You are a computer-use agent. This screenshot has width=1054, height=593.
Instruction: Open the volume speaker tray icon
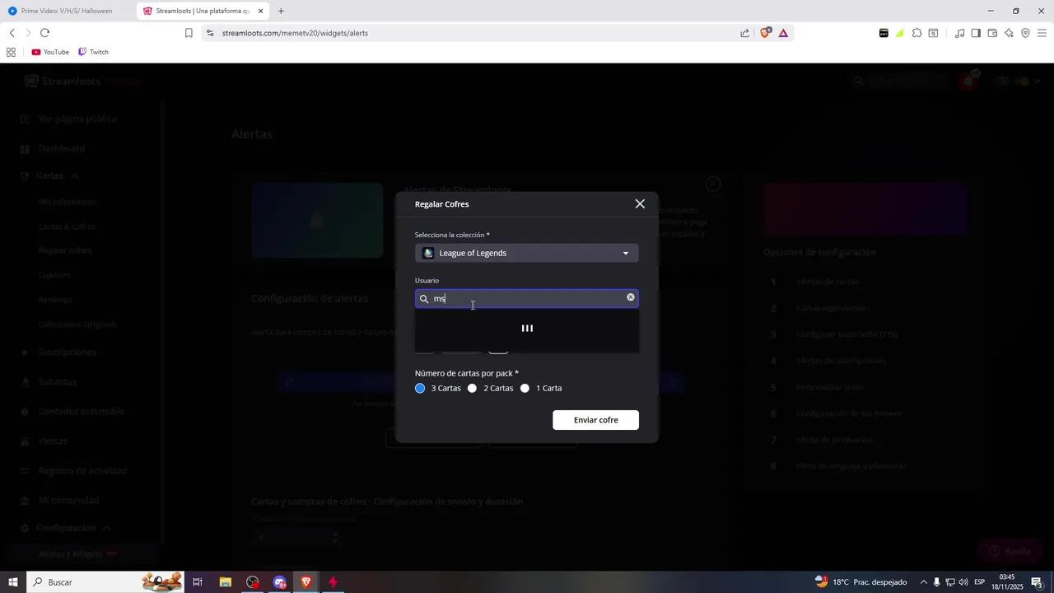click(x=963, y=582)
